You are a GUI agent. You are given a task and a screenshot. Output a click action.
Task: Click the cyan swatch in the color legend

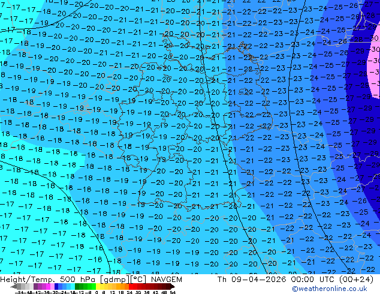[73, 286]
